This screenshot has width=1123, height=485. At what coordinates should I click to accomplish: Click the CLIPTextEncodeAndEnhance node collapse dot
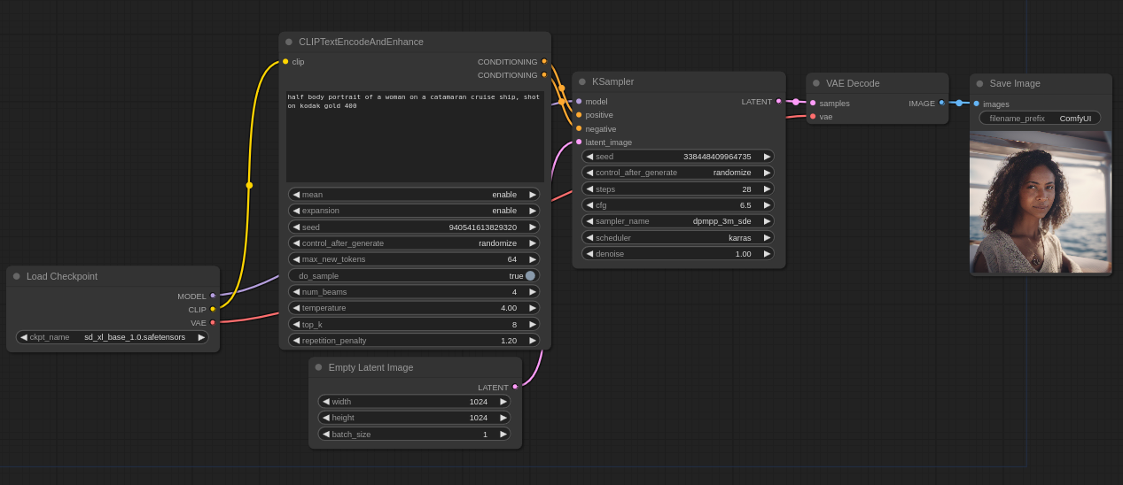click(289, 42)
